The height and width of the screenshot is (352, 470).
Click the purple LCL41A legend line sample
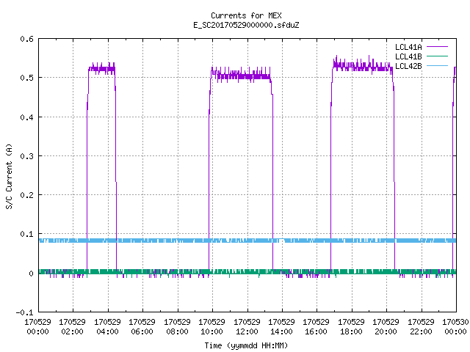coord(437,47)
